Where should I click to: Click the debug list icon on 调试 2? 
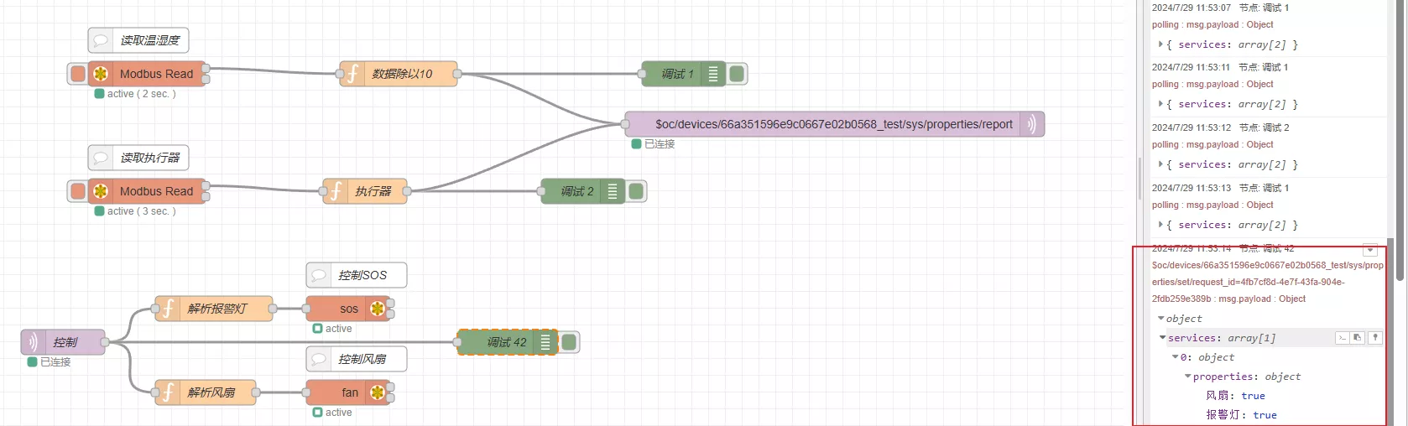coord(613,191)
